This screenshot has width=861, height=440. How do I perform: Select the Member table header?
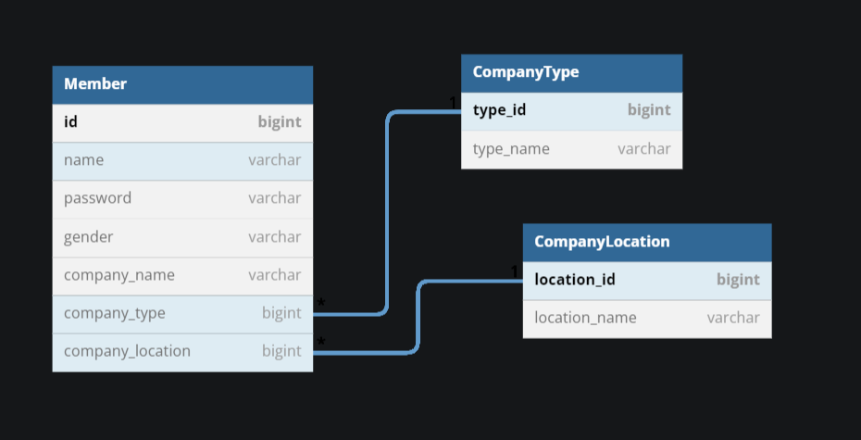(x=182, y=84)
